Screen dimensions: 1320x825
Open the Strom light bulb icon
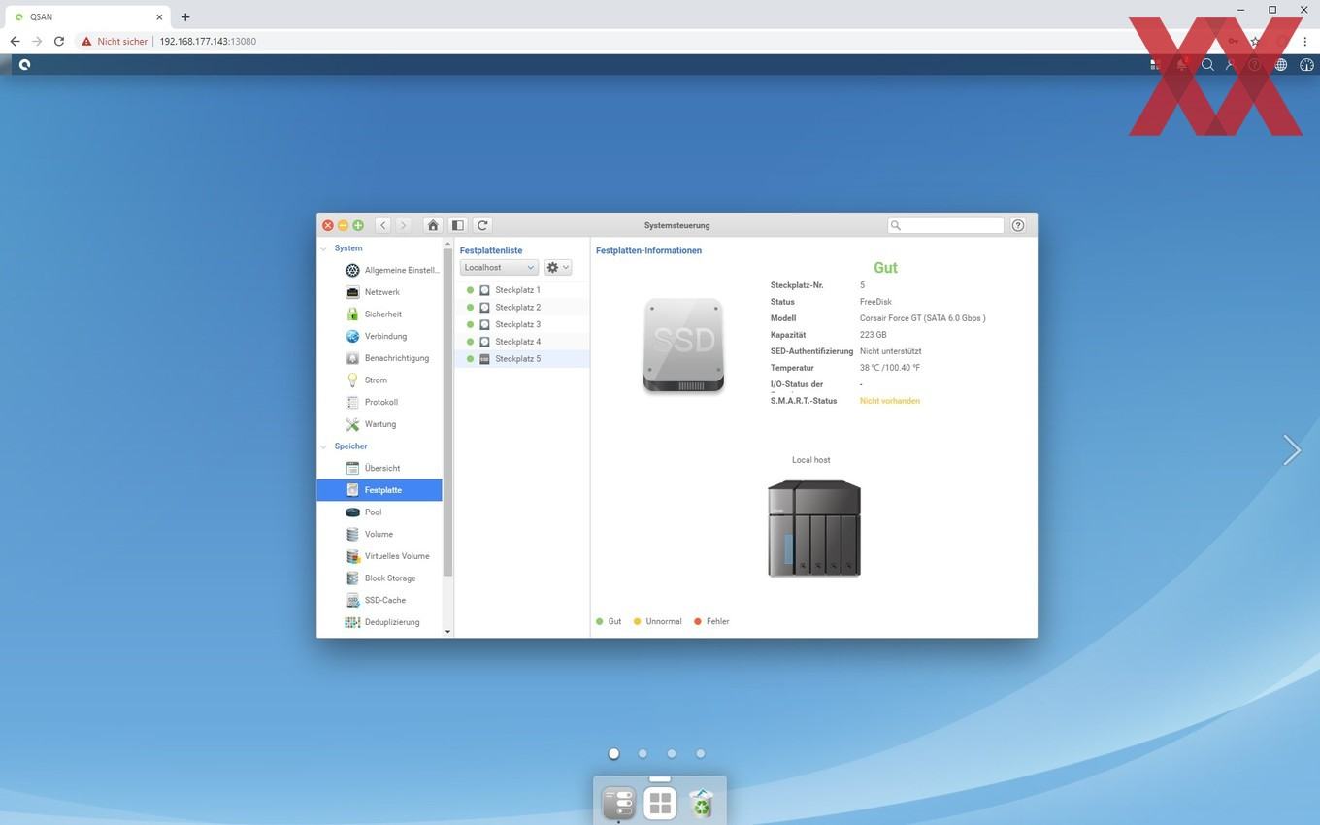[352, 380]
